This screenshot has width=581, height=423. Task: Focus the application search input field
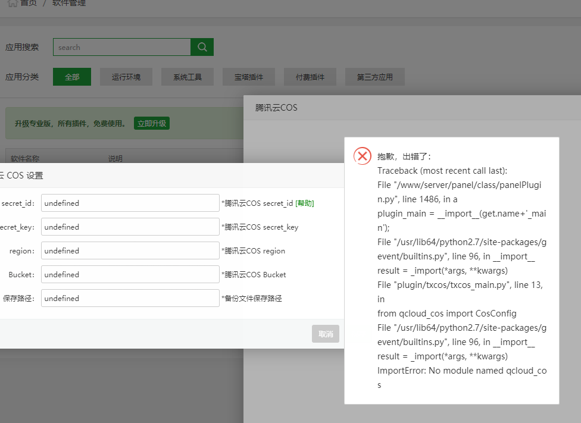coord(122,47)
